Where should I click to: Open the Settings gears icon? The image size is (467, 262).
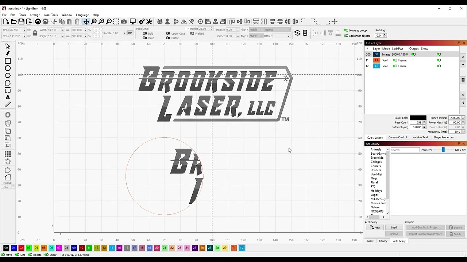click(x=142, y=22)
